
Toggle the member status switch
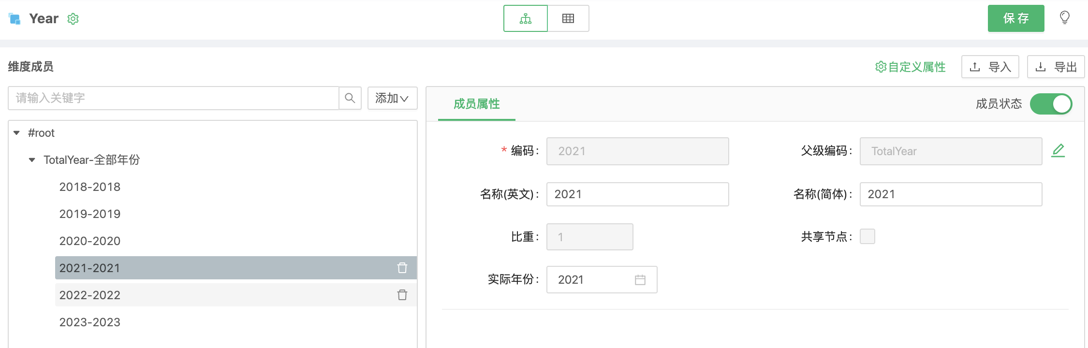tap(1051, 104)
